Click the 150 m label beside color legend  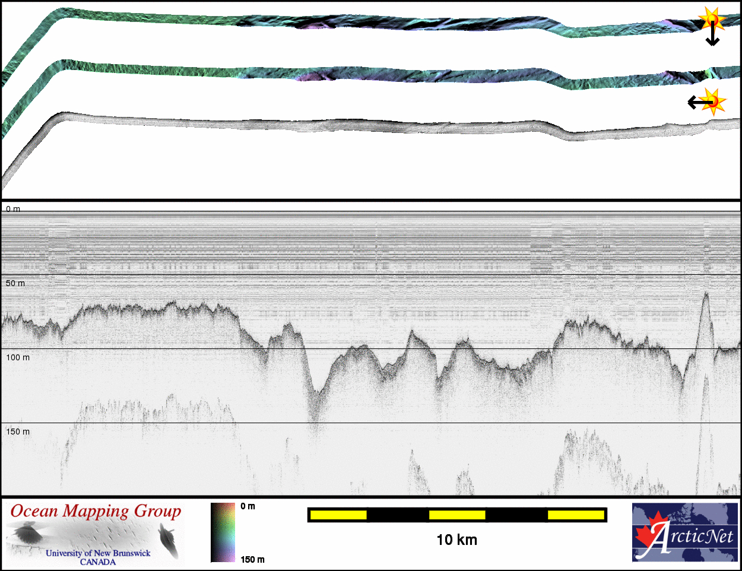point(252,559)
